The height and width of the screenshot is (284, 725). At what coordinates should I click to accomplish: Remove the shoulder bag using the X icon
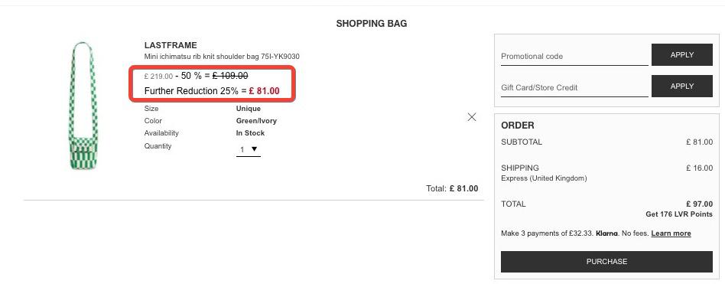(472, 117)
